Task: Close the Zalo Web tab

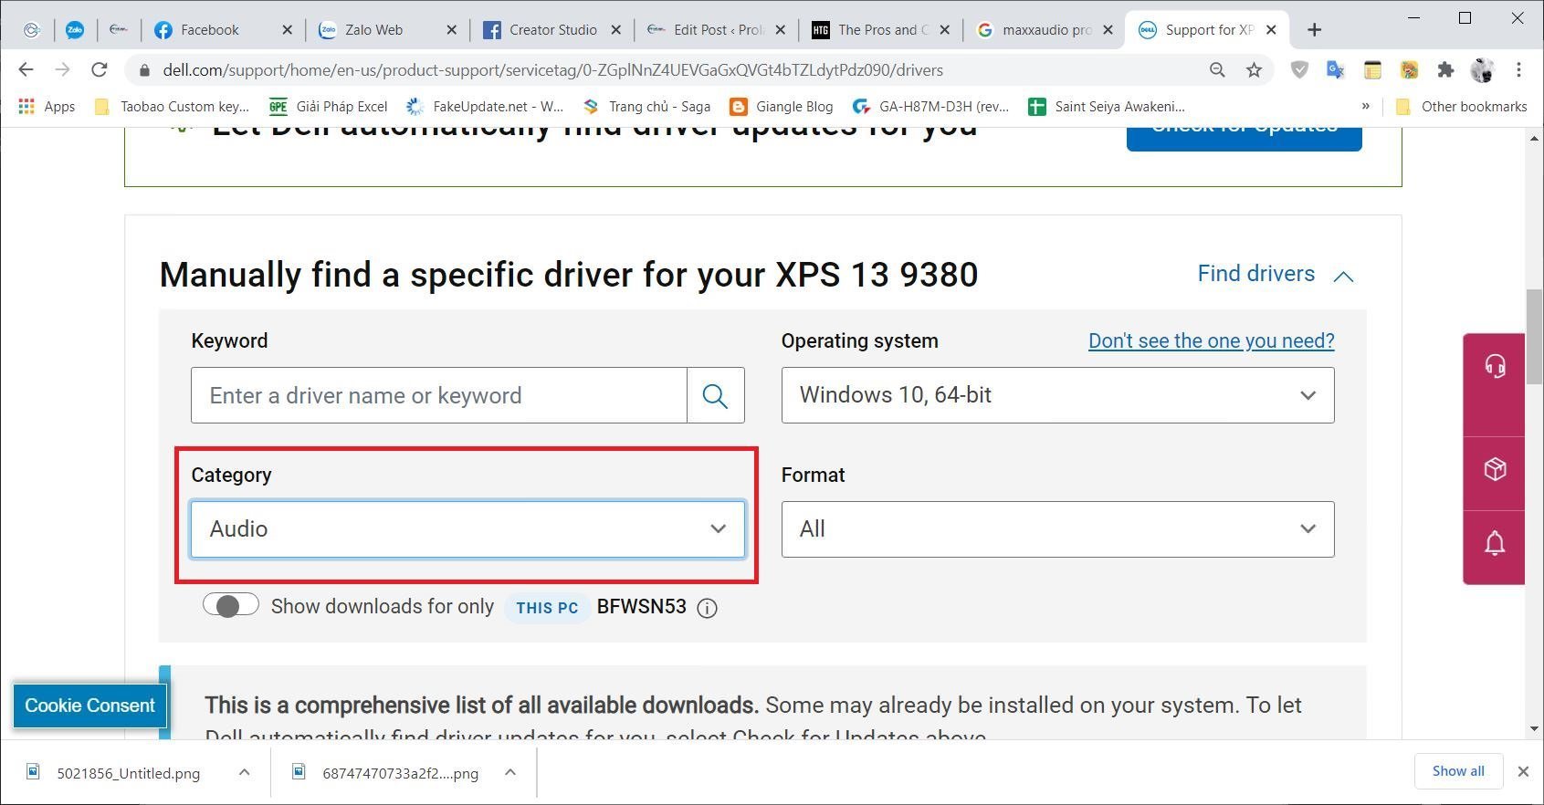Action: point(451,30)
